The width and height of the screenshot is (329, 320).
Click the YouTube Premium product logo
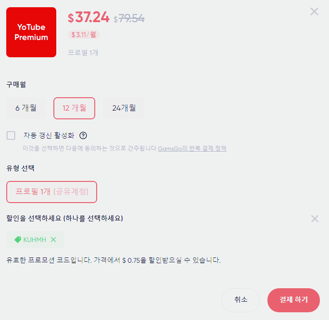[x=31, y=32]
